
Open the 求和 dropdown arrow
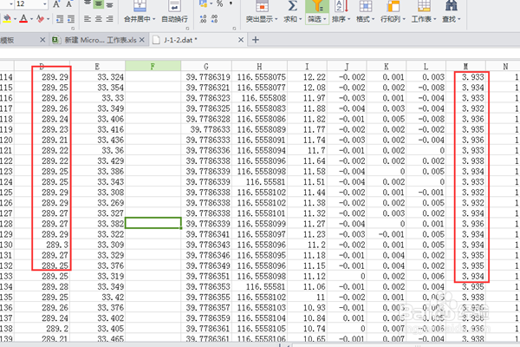[301, 19]
